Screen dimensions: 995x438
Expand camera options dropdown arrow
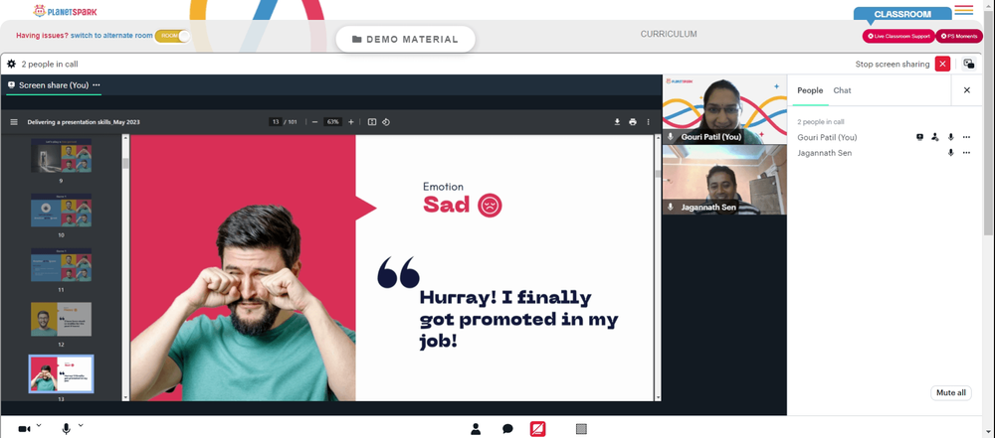[x=39, y=425]
